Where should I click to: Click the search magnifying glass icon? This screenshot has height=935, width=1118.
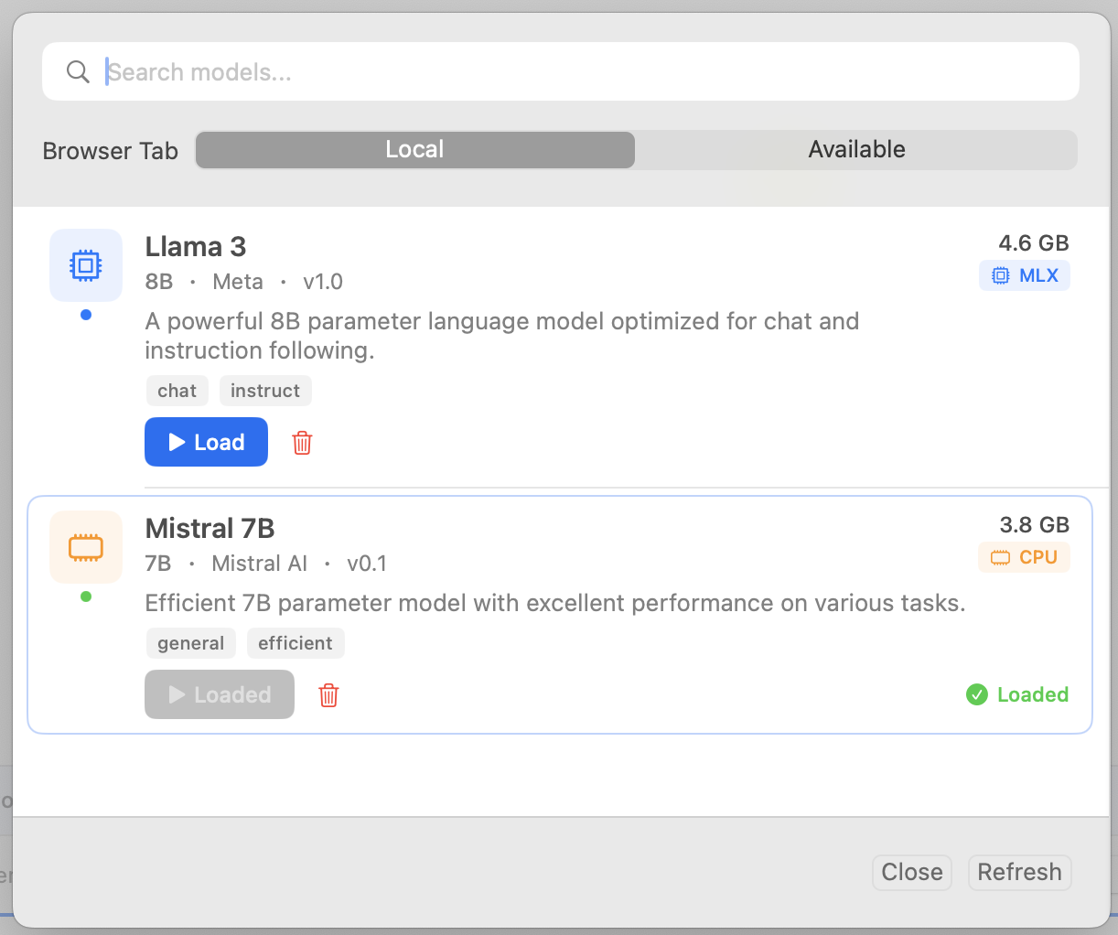(79, 72)
